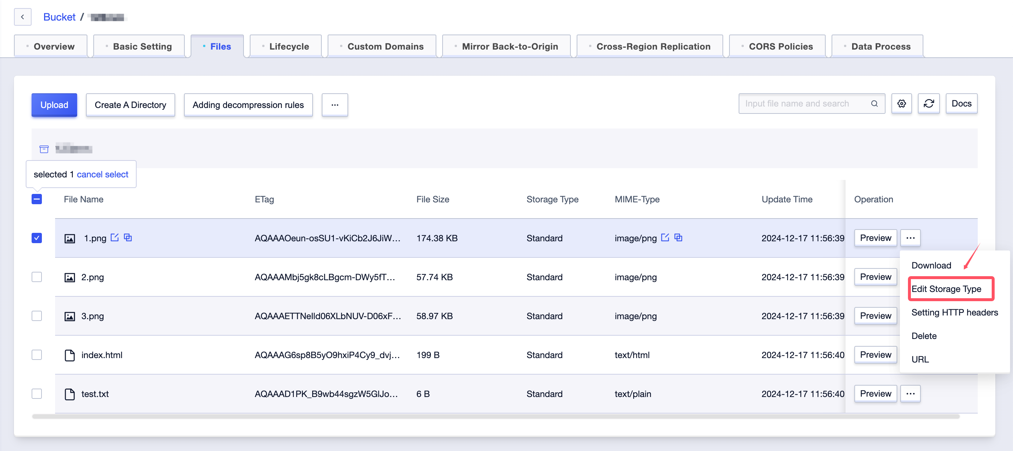Viewport: 1013px width, 451px height.
Task: Follow the Bucket breadcrumb link
Action: [x=60, y=17]
